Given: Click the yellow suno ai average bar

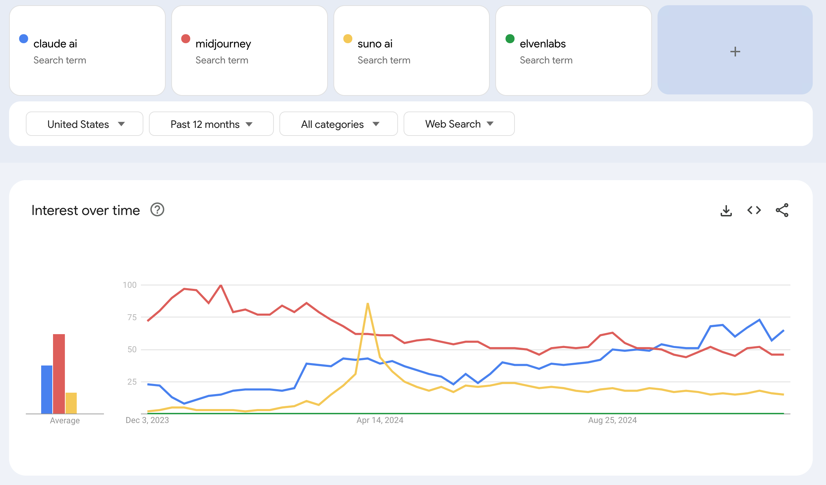Looking at the screenshot, I should (71, 403).
